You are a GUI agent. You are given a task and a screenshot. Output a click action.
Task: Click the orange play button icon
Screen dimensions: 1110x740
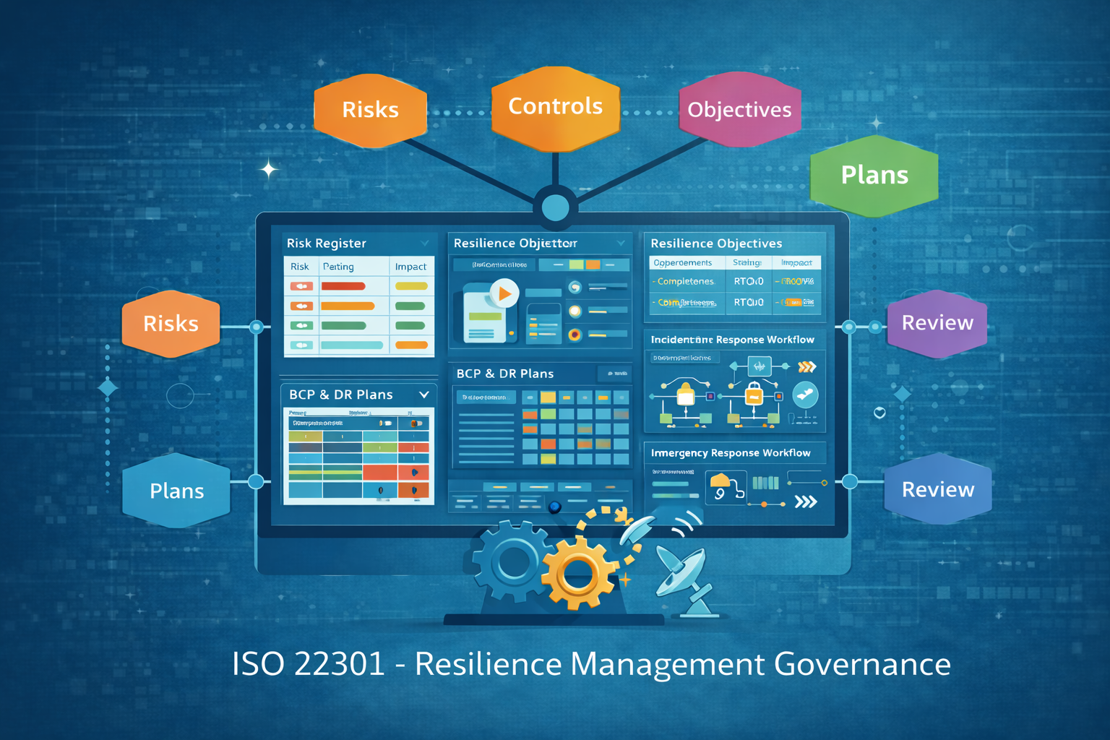504,293
